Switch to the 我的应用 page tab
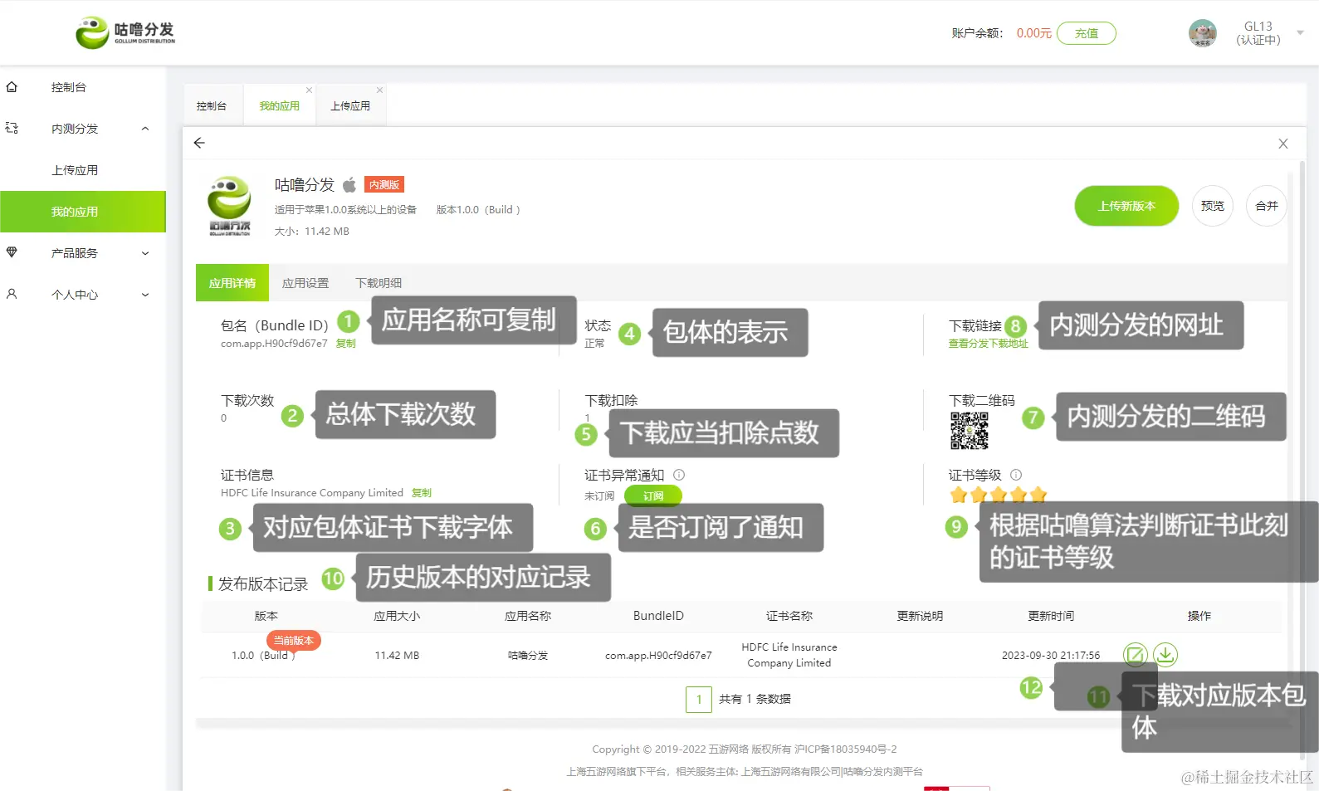Image resolution: width=1319 pixels, height=791 pixels. tap(279, 106)
